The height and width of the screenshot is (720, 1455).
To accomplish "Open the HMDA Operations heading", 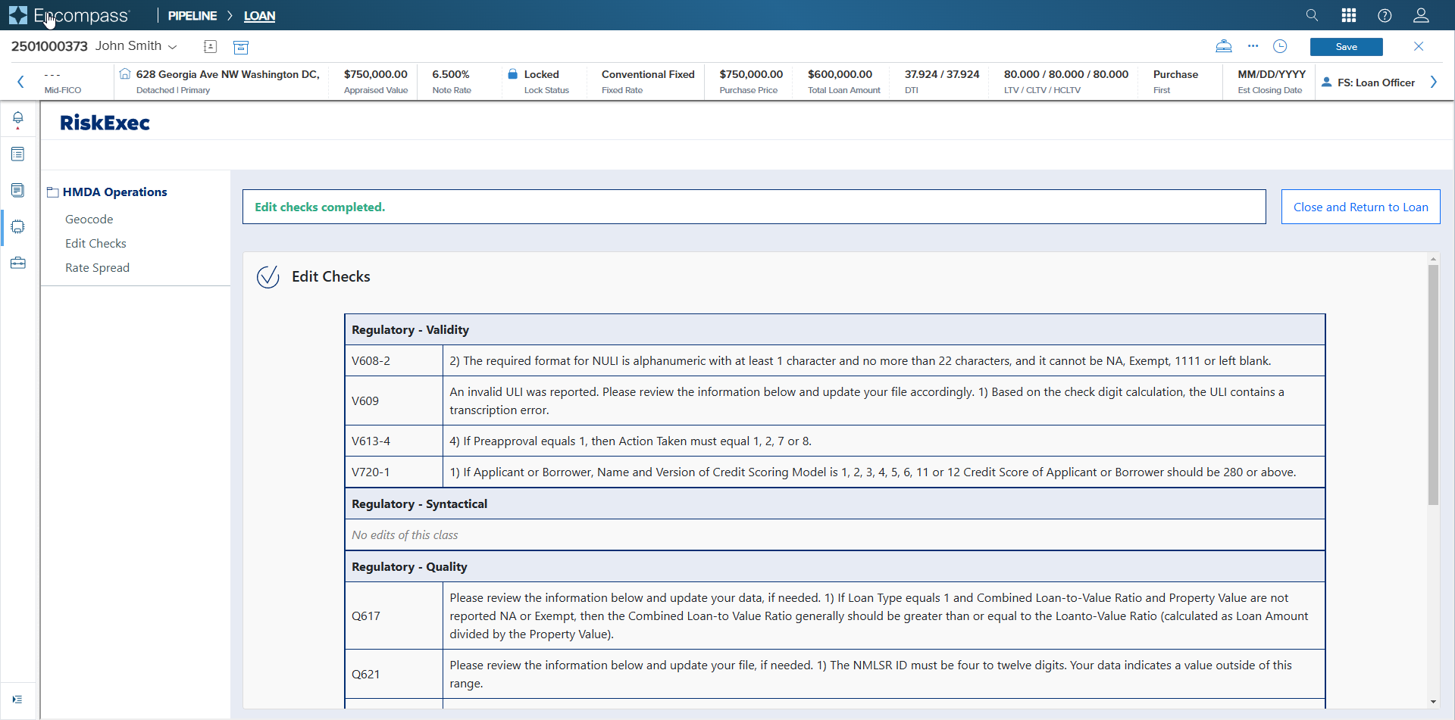I will pyautogui.click(x=115, y=192).
